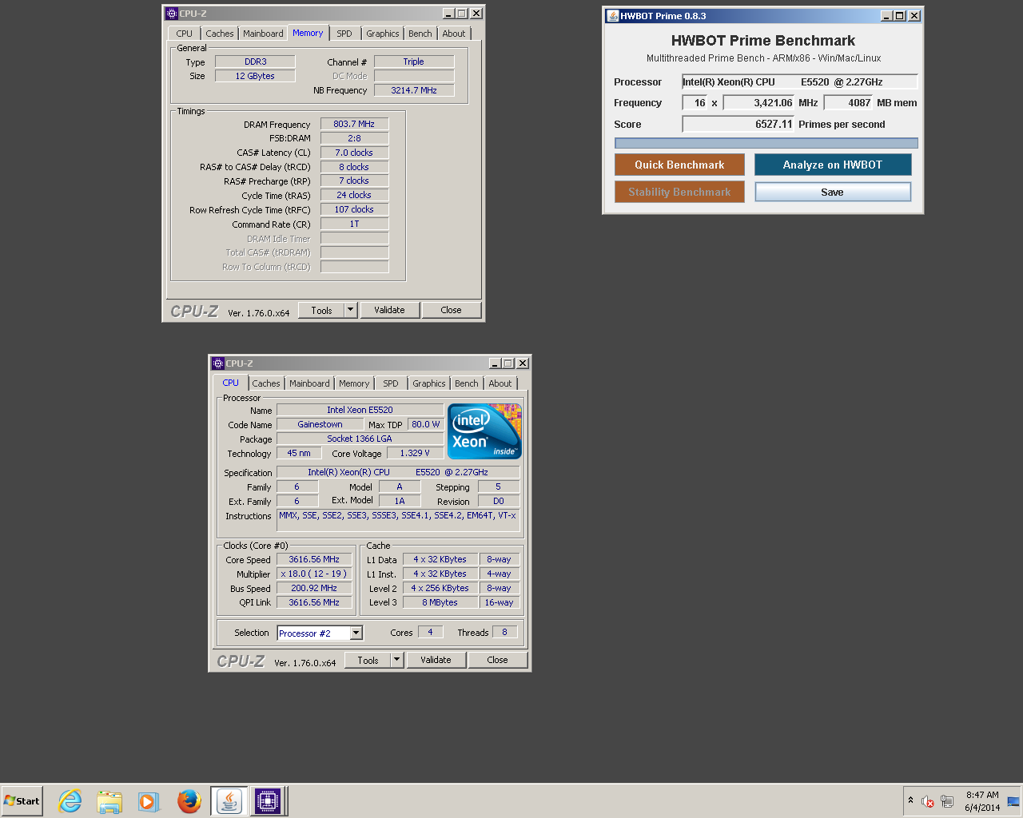This screenshot has width=1023, height=818.
Task: Click the Intel Xeon inside logo
Action: pyautogui.click(x=484, y=431)
